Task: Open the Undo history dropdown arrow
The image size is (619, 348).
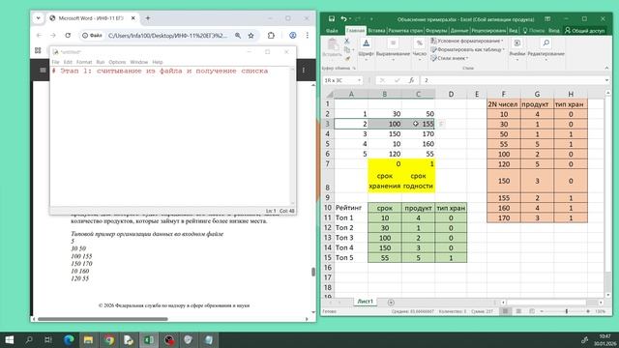Action: (350, 18)
